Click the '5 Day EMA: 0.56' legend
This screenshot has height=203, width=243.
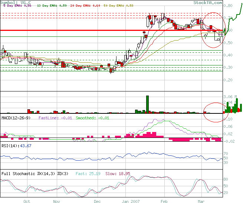pos(17,6)
